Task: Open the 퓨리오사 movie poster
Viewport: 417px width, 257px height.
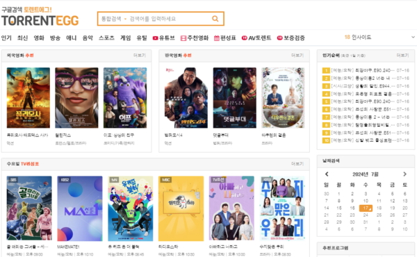Action: coord(28,98)
